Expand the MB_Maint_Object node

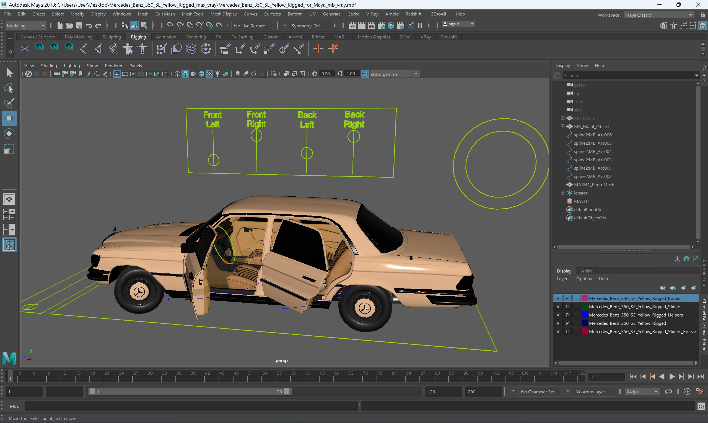tap(562, 126)
